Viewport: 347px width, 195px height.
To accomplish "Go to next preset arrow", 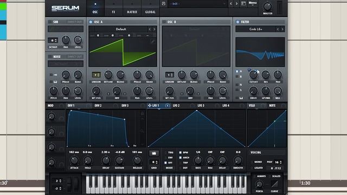I will point(236,4).
